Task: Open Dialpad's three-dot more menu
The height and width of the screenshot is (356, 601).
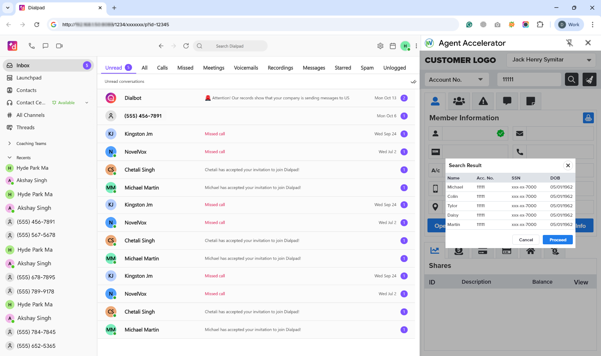Action: pos(416,46)
